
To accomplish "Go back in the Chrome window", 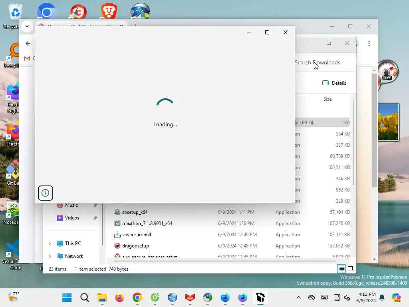I will [28, 44].
